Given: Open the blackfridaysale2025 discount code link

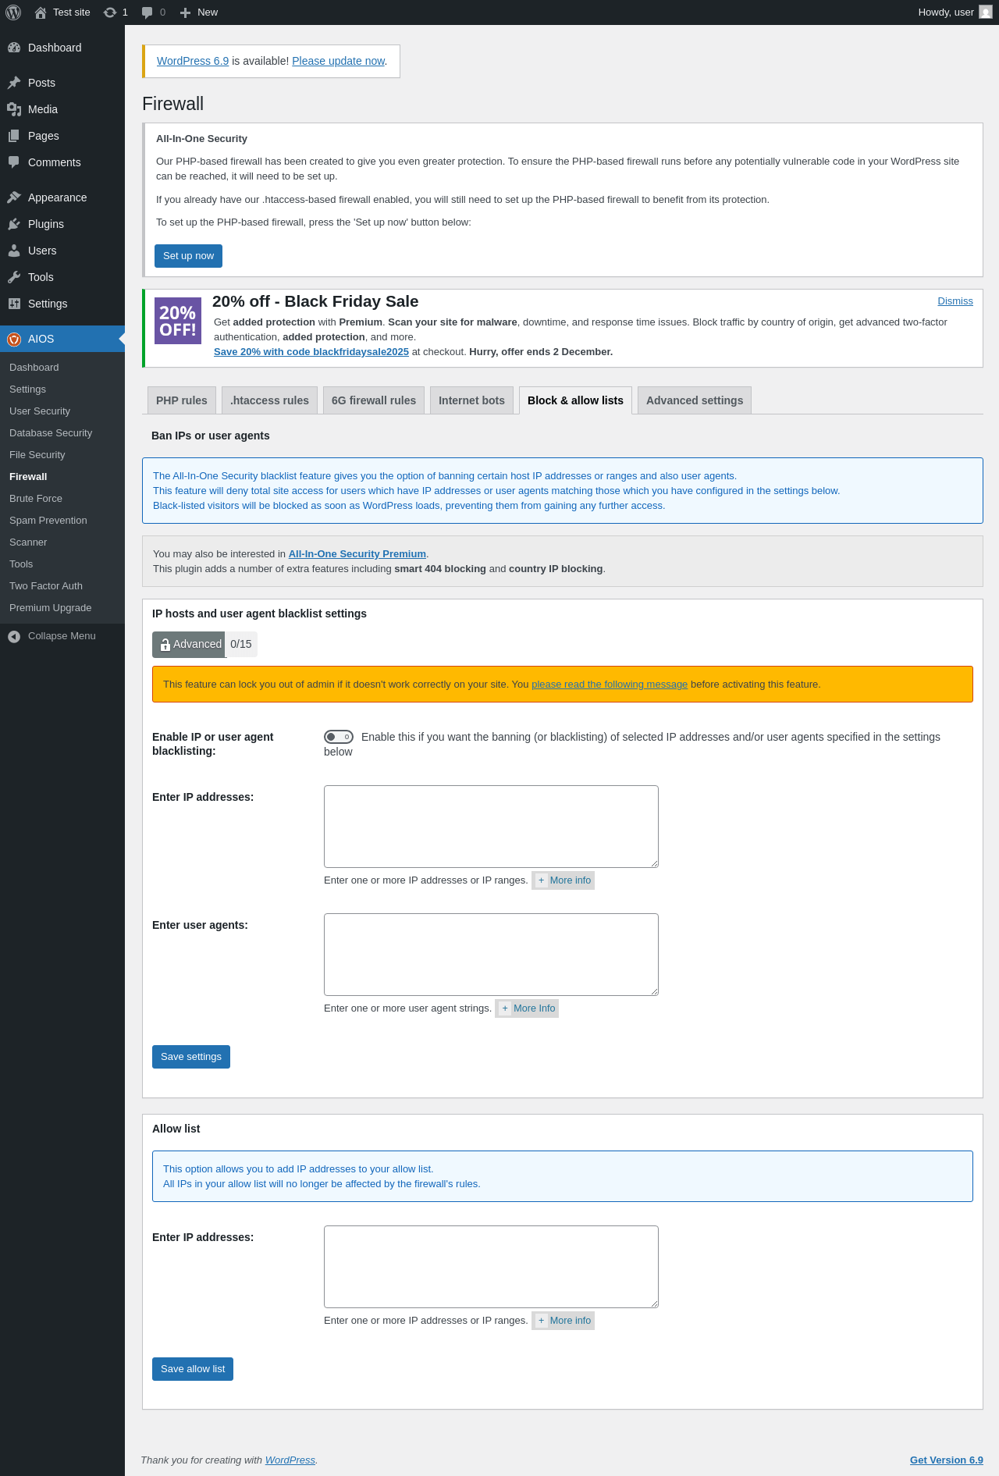Looking at the screenshot, I should [x=311, y=352].
